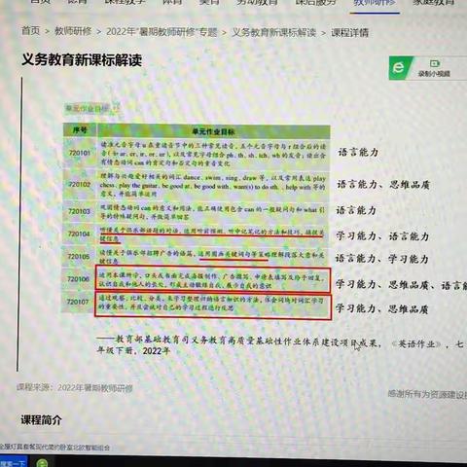The width and height of the screenshot is (467, 467).
Task: Click the 学习能力、思维品质 label beside row 720107
Action: pos(381,308)
